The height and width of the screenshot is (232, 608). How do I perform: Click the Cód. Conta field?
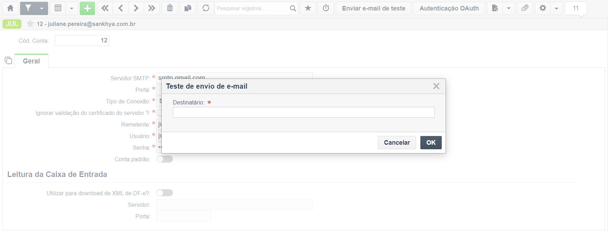click(82, 40)
